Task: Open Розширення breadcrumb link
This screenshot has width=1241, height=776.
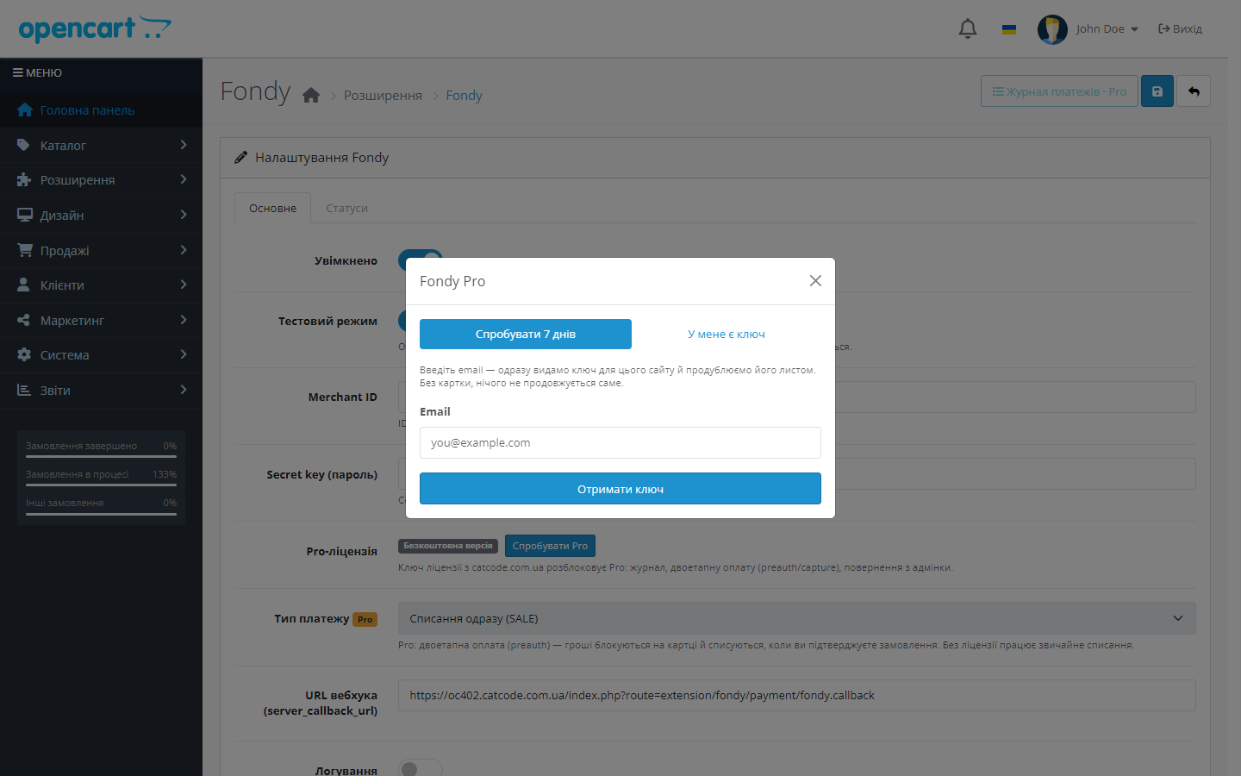Action: coord(383,96)
